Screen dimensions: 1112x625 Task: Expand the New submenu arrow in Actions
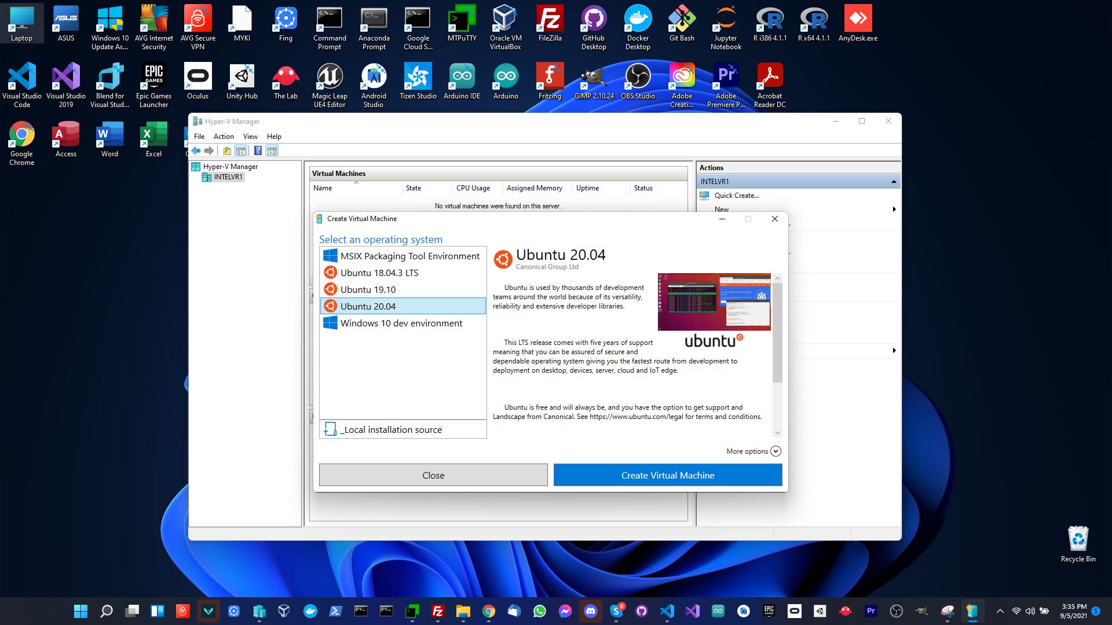[894, 209]
